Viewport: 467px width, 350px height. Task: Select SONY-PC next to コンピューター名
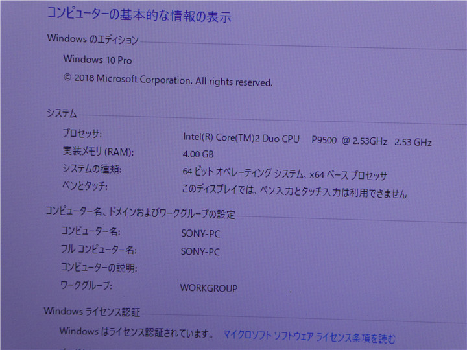click(x=200, y=233)
